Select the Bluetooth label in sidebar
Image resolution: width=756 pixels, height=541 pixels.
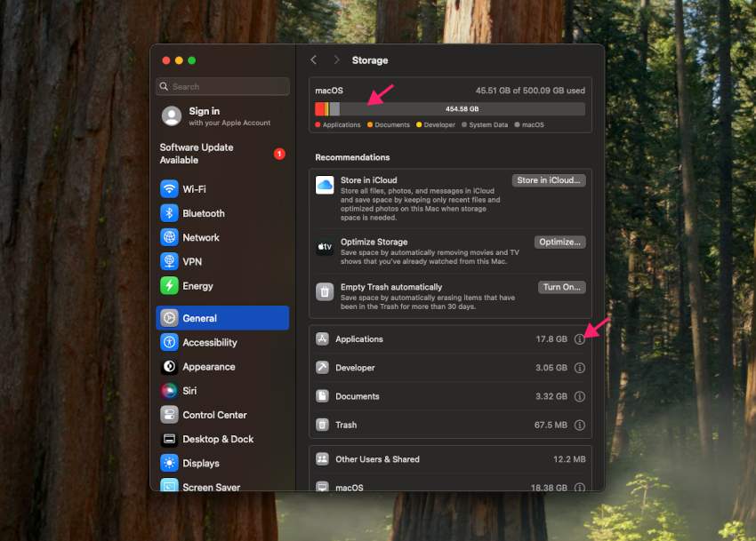click(204, 213)
